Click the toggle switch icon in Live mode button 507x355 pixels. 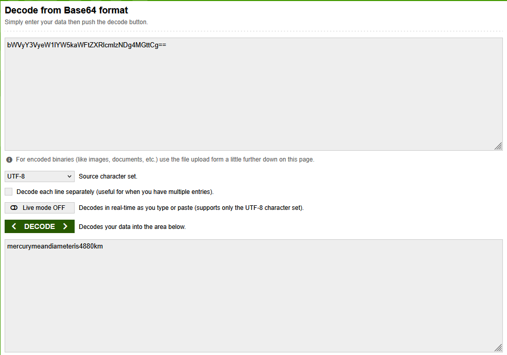(x=14, y=207)
